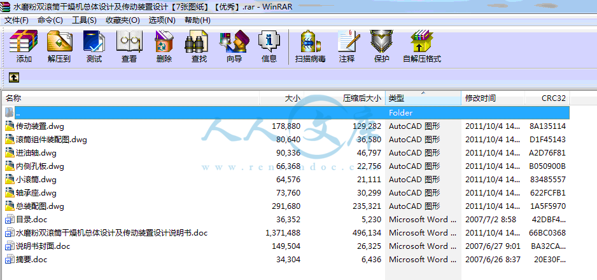Click size value 1,371,488
This screenshot has height=280, width=597.
point(283,233)
